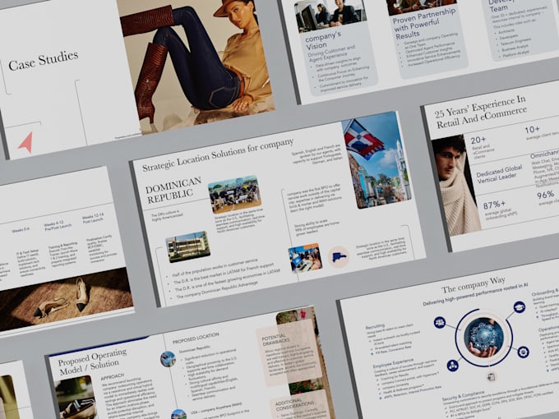Select 'Dedicated Global Vertical Leader' text

click(x=499, y=173)
